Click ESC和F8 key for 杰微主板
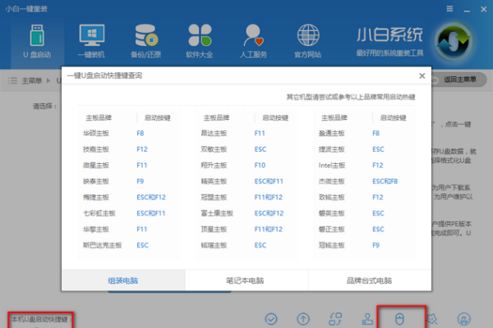493x328 pixels. pos(385,181)
